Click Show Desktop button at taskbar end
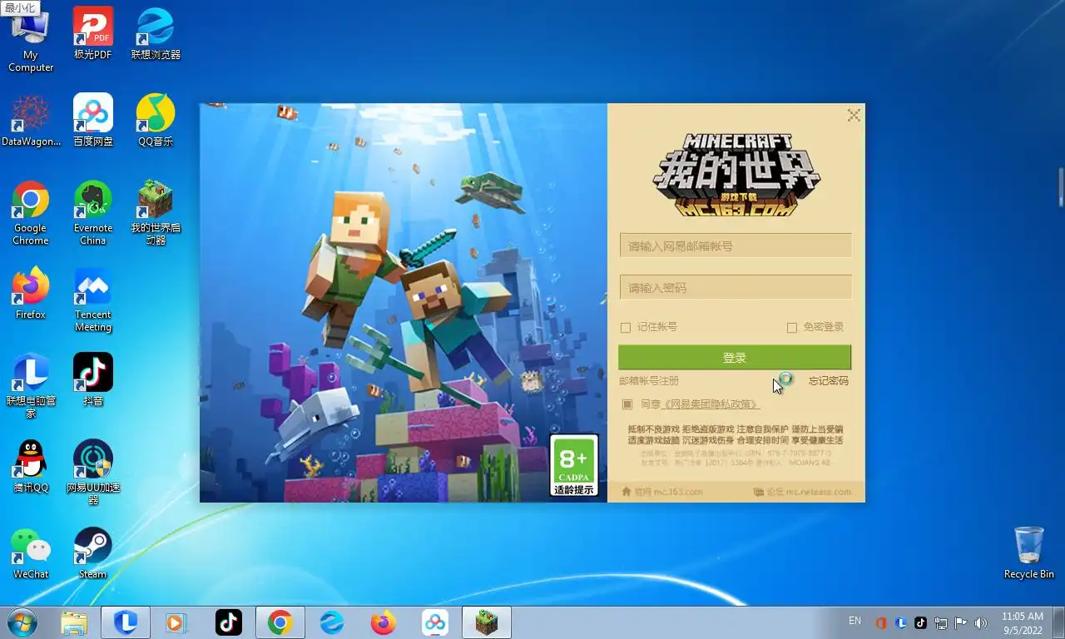 1059,622
